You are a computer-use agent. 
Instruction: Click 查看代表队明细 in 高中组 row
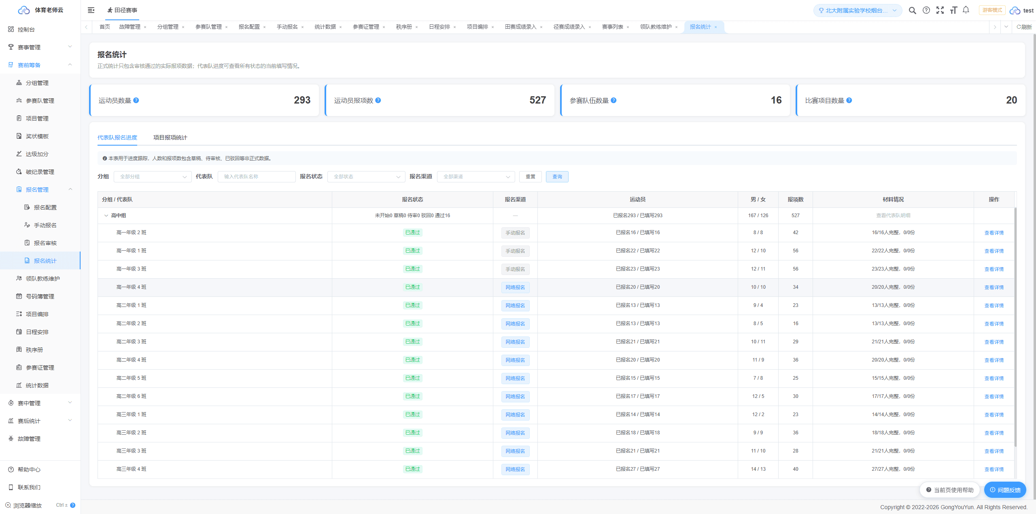click(x=893, y=216)
